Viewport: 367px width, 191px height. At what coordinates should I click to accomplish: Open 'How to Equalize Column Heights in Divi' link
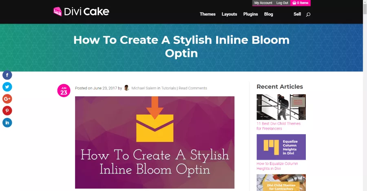[277, 166]
